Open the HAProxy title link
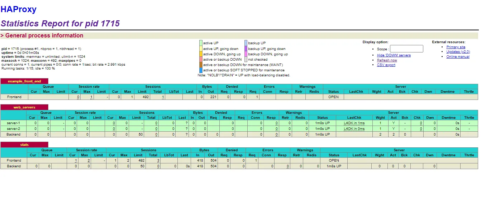 (x=18, y=10)
